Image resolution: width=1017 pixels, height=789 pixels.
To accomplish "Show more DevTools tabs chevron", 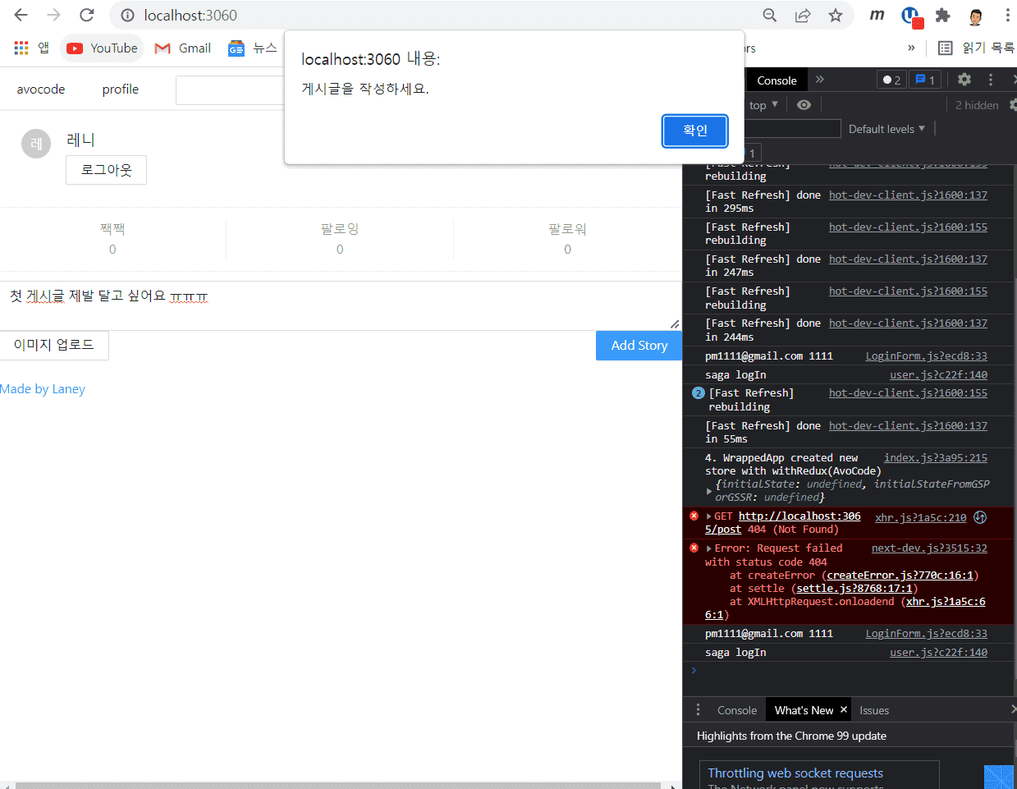I will pyautogui.click(x=819, y=80).
